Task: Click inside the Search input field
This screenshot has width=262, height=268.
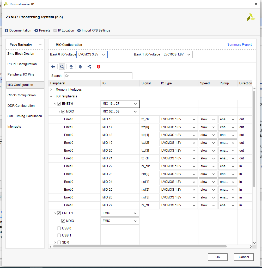Action: tap(98, 76)
